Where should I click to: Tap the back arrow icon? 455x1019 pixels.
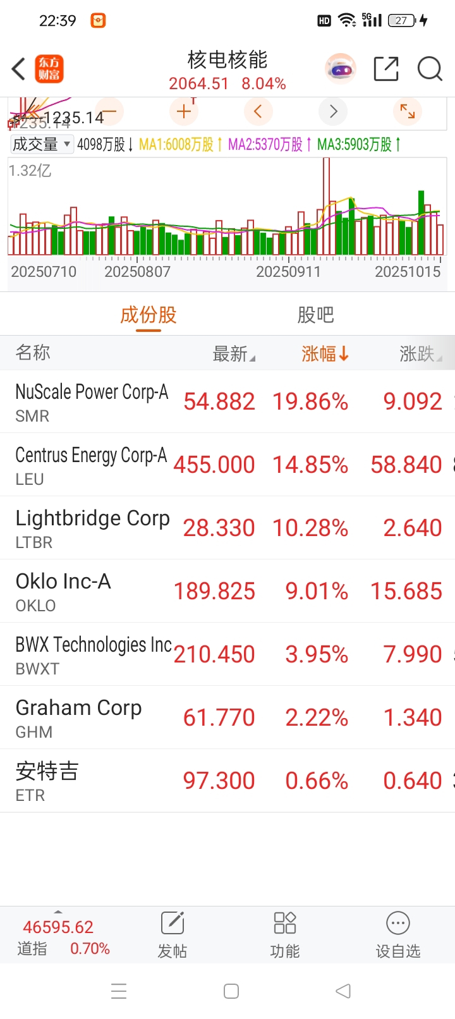(19, 69)
